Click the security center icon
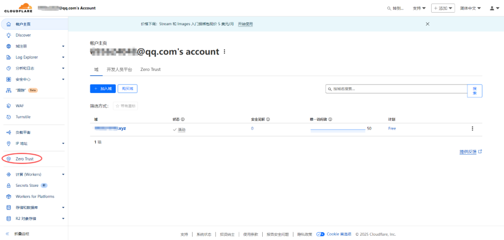The height and width of the screenshot is (240, 504). coord(9,79)
